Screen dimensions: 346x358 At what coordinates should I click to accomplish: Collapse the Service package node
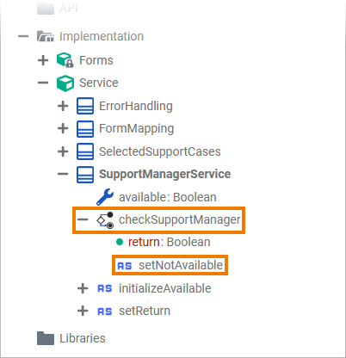coord(43,83)
